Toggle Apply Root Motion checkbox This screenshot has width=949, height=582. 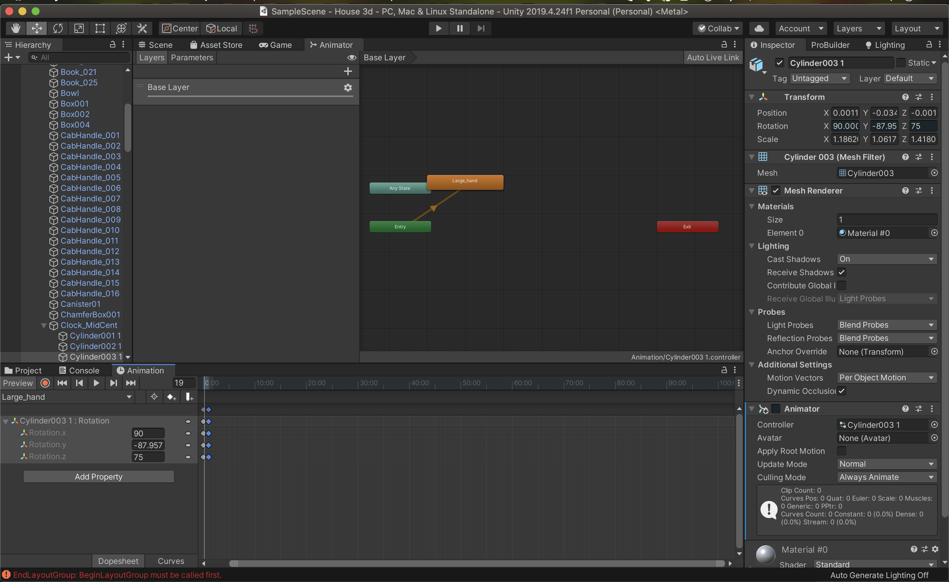(x=842, y=451)
